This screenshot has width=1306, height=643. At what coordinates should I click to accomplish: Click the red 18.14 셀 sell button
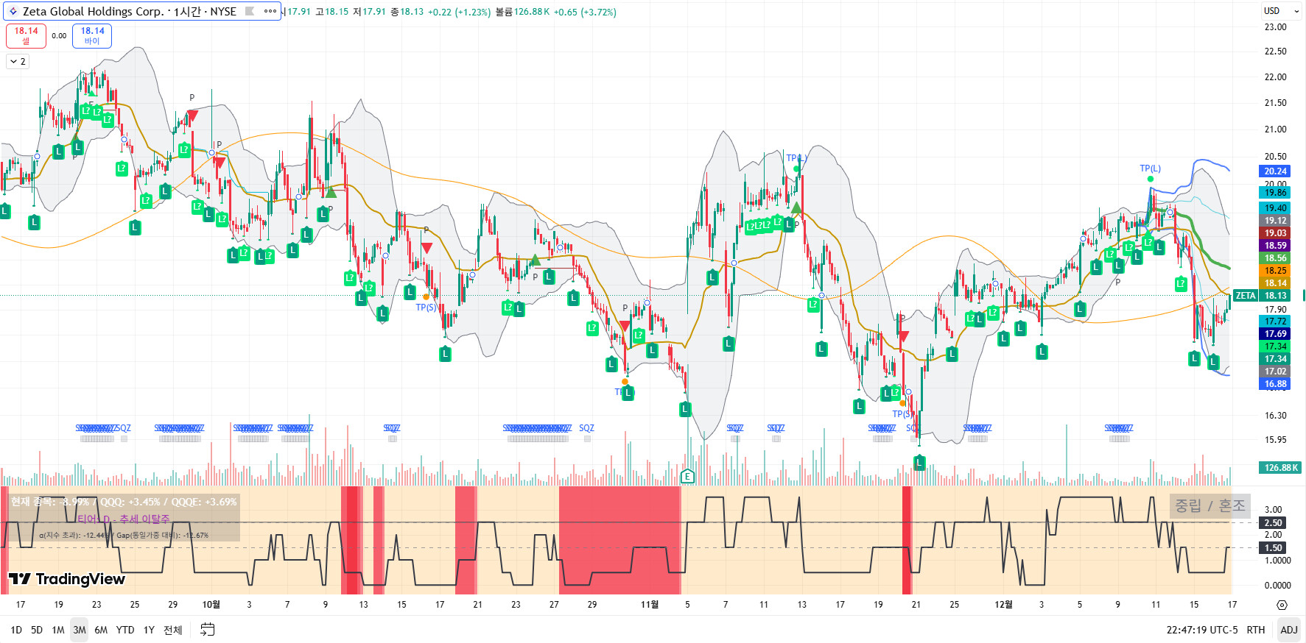[x=26, y=35]
